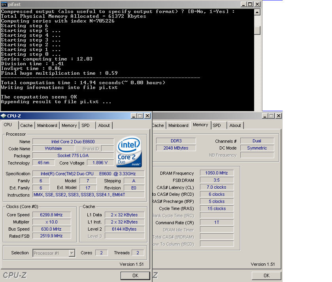Click the Instructions field listing MMX, SSE
332x282 pixels.
click(88, 195)
